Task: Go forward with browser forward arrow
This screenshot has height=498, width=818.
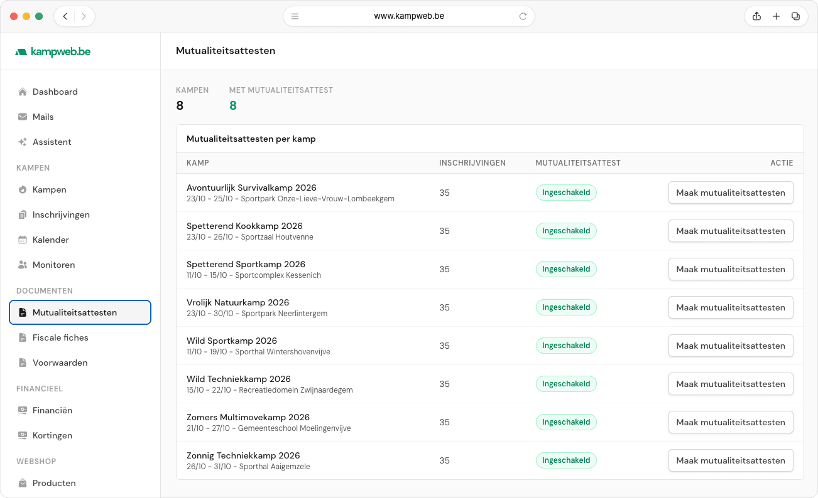Action: point(84,16)
